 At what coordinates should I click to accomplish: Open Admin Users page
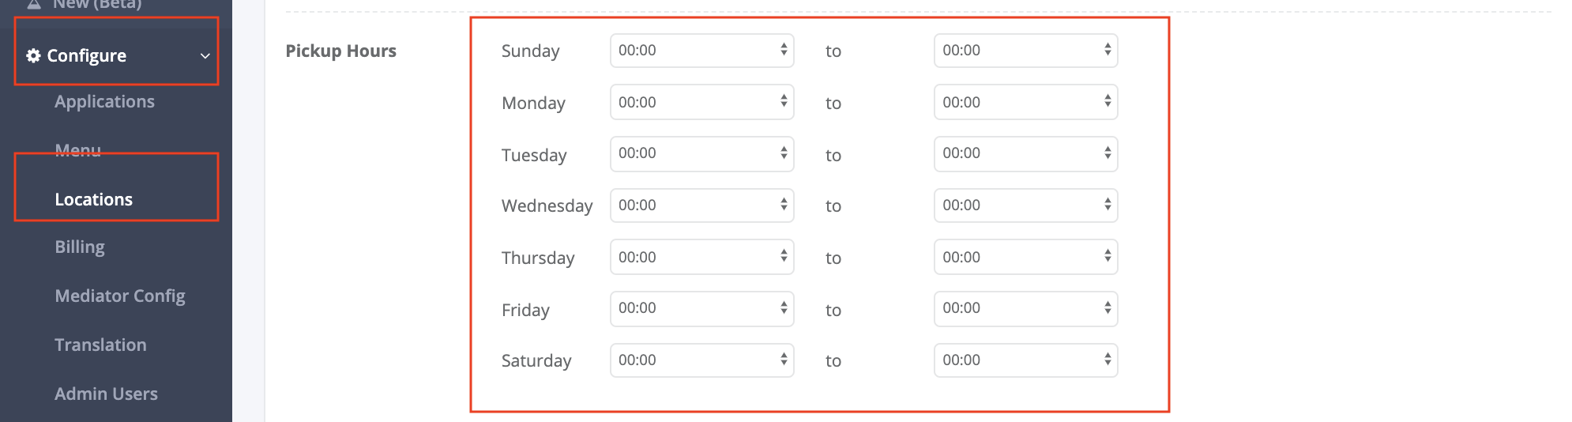[x=106, y=394]
